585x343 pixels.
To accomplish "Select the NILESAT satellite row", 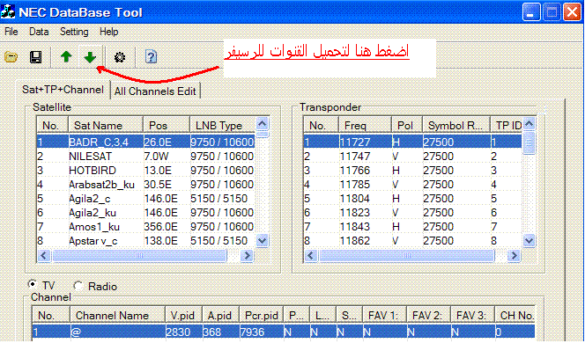I will [x=146, y=156].
